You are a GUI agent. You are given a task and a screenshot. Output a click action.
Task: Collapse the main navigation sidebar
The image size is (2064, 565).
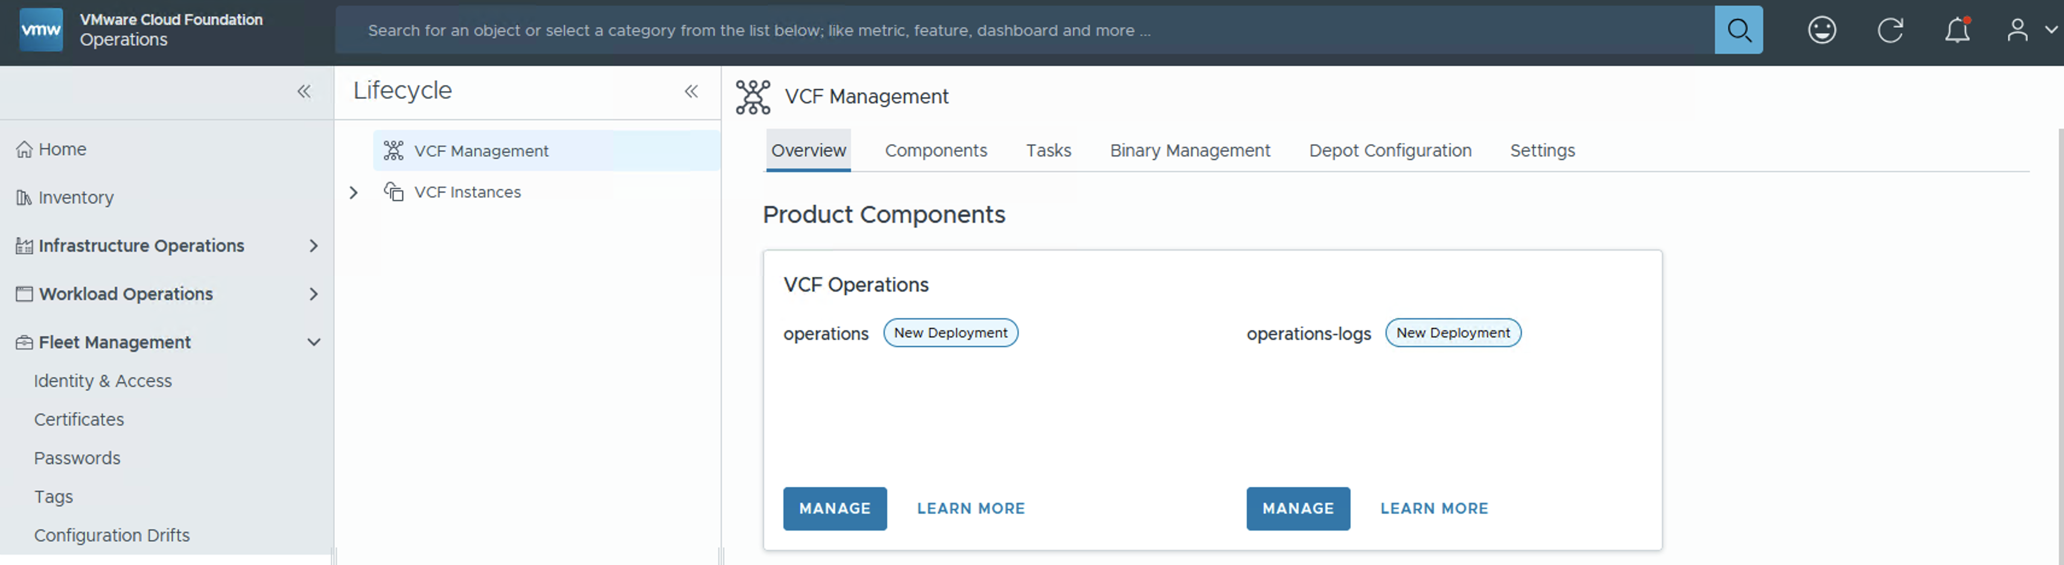tap(304, 91)
